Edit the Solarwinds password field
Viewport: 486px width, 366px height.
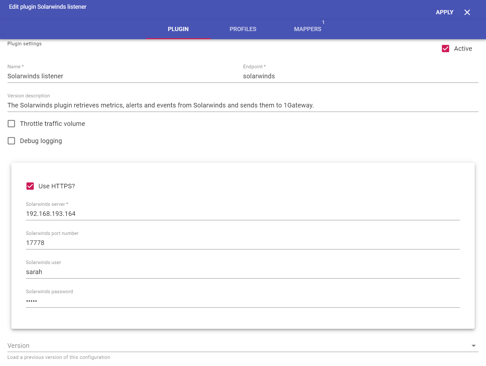click(243, 301)
